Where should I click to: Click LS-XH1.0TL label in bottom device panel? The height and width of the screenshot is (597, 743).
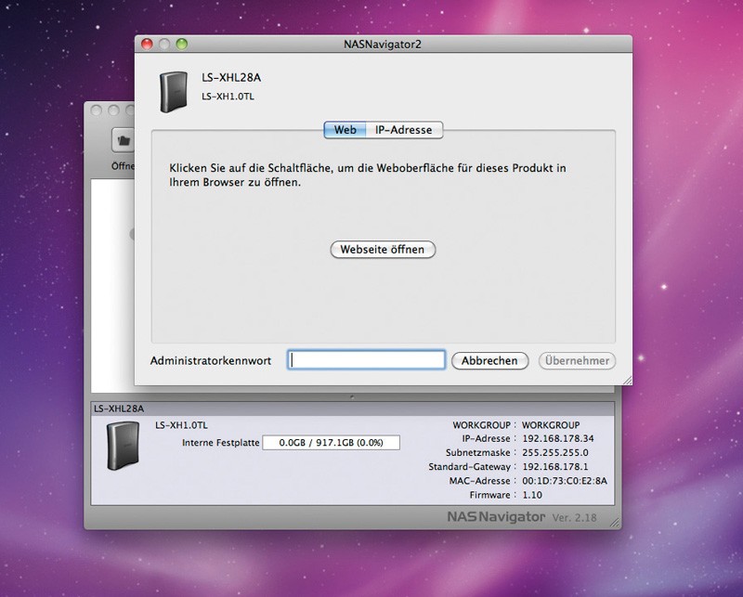tap(181, 425)
